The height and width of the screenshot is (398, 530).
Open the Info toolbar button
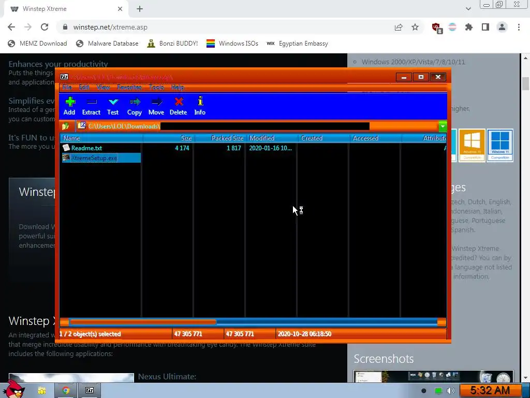200,106
